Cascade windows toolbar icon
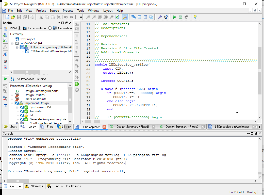 pyautogui.click(x=134, y=17)
